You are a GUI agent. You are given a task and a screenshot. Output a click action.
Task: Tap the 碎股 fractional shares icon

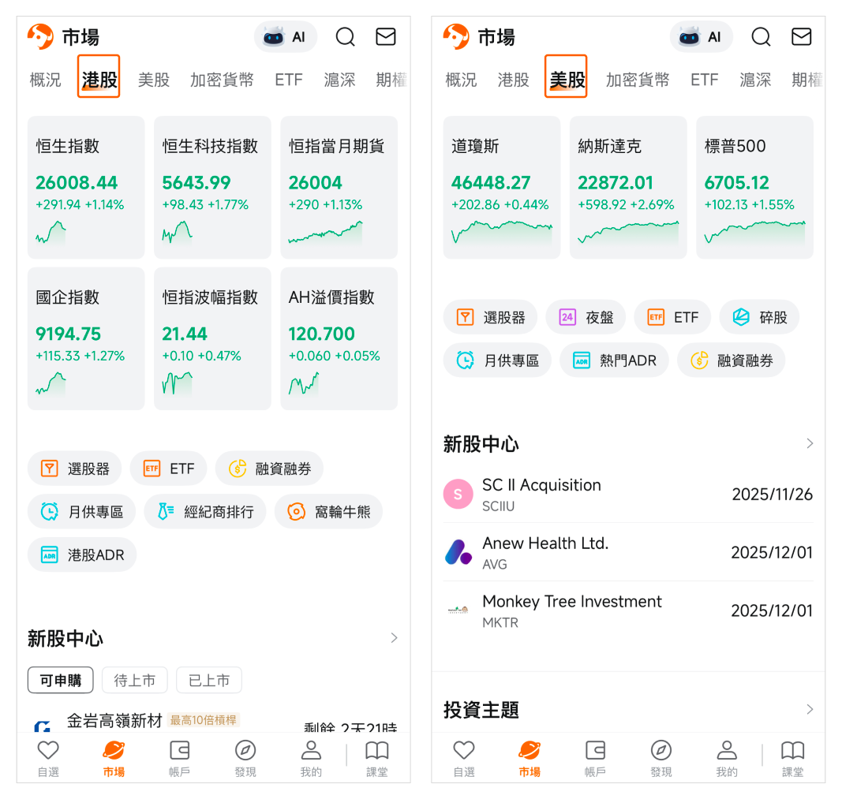pos(759,317)
